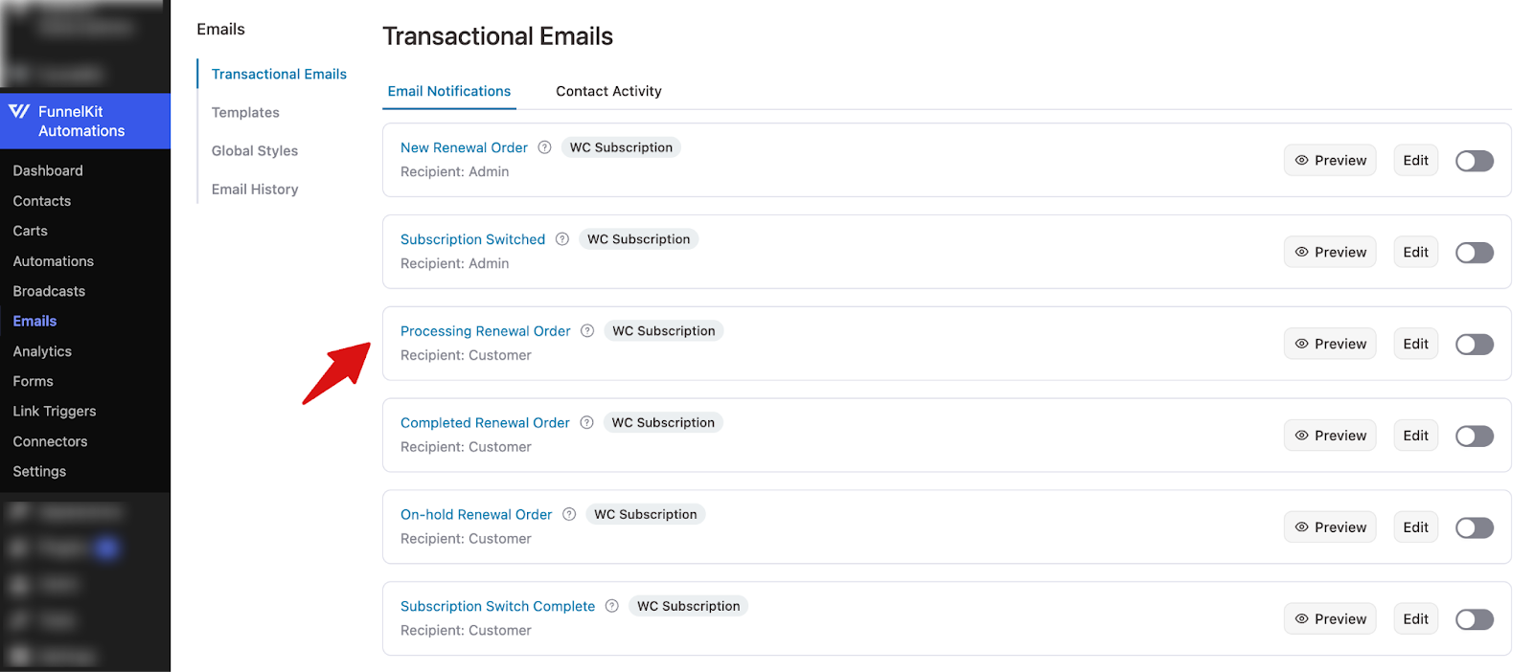The width and height of the screenshot is (1533, 672).
Task: Click the question mark next to Subscription Switched
Action: tap(562, 238)
